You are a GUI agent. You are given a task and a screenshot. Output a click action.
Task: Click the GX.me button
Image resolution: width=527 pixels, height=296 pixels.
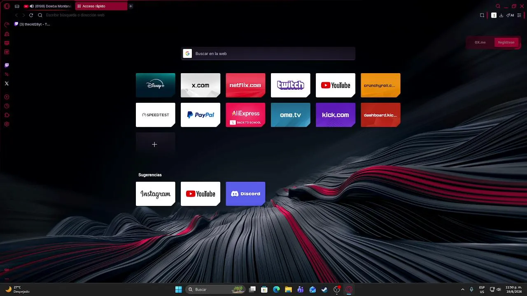click(480, 42)
